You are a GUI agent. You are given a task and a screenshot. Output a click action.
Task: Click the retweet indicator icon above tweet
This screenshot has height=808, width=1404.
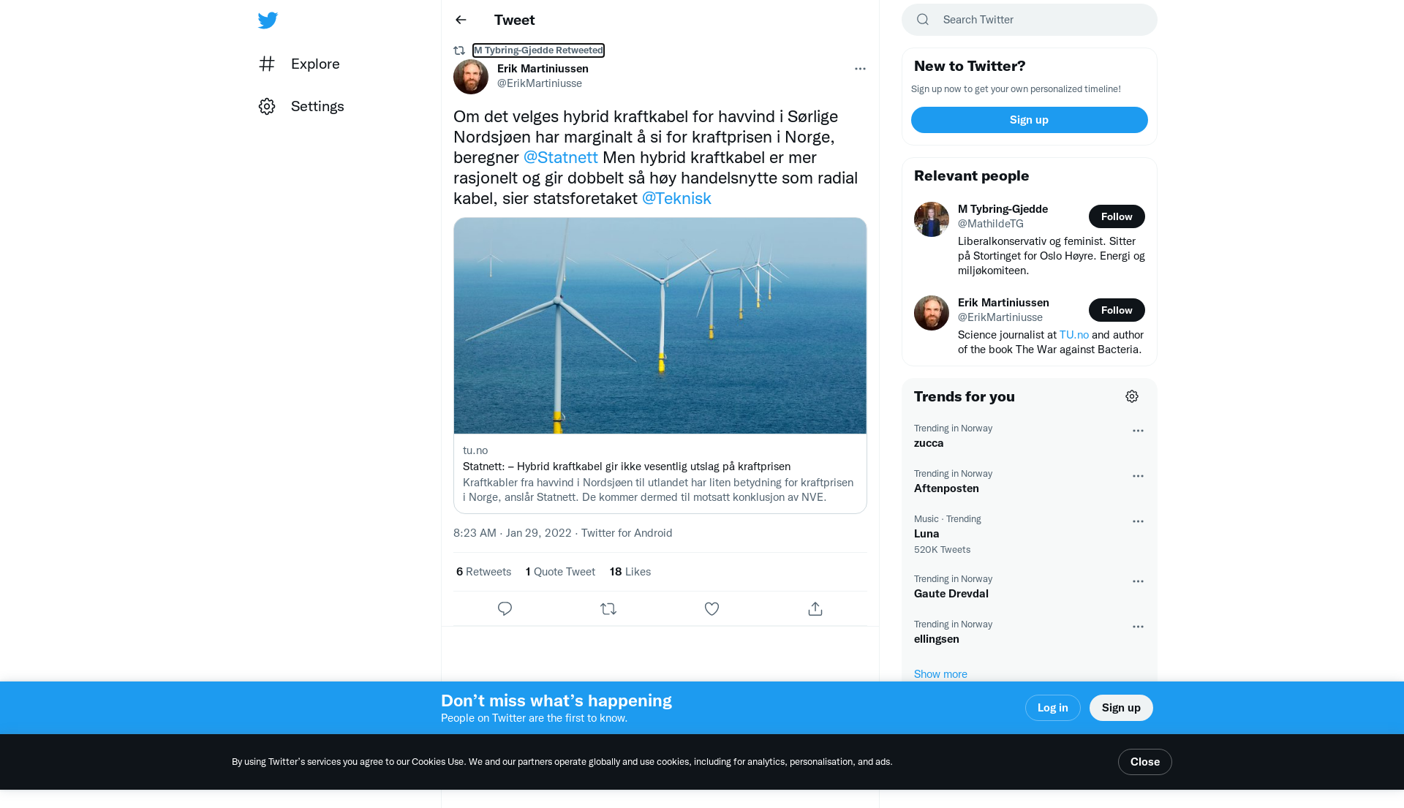459,50
